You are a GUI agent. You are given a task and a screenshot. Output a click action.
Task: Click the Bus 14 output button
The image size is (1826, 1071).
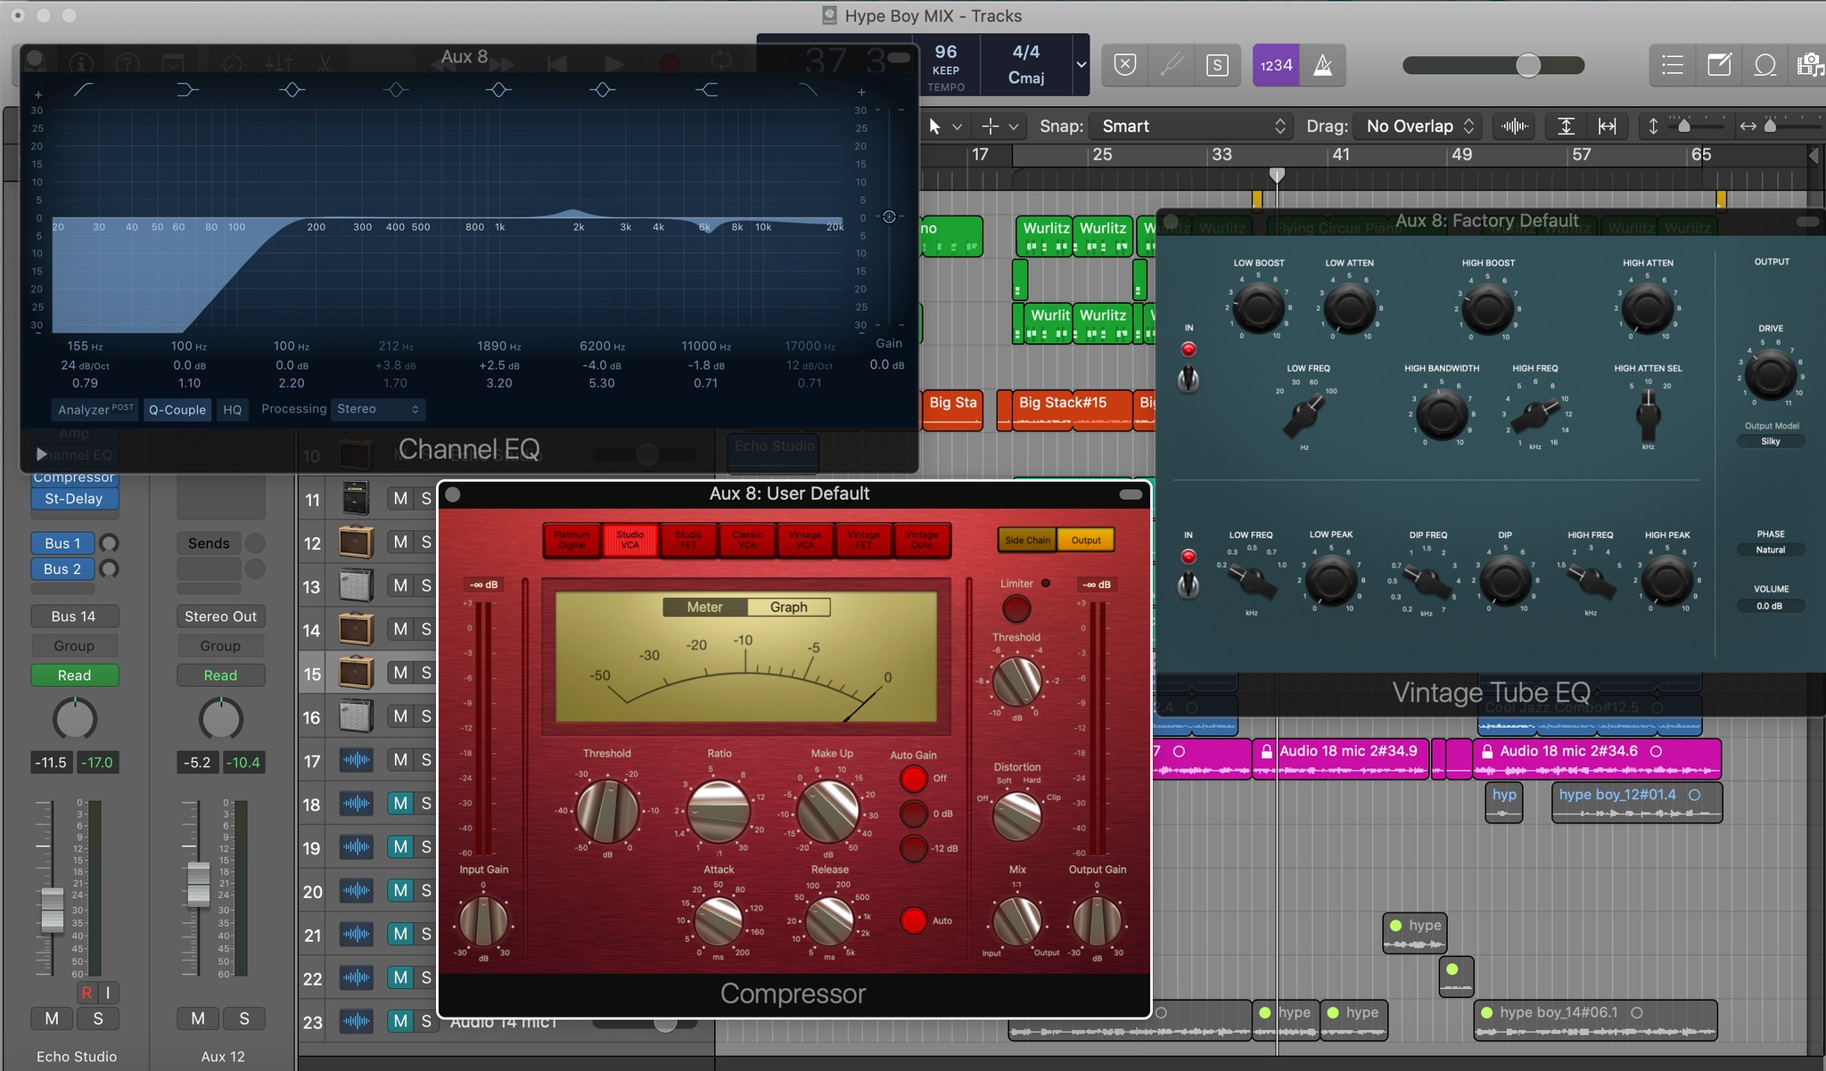pyautogui.click(x=73, y=617)
